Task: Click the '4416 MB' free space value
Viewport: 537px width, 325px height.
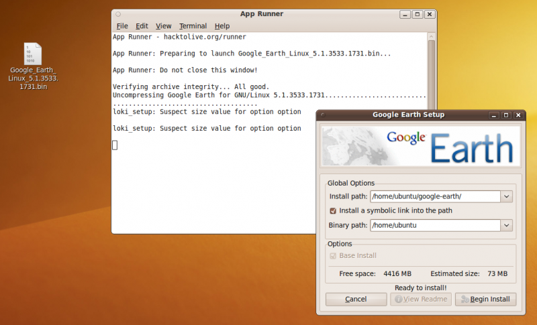Action: click(x=397, y=274)
